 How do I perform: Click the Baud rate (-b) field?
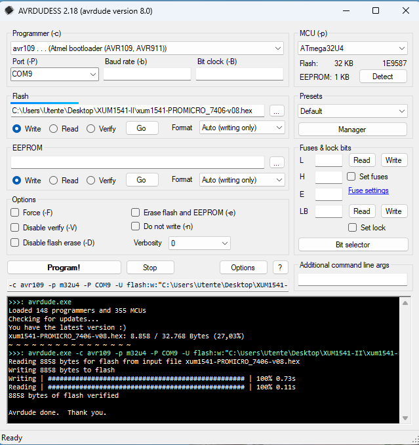coord(147,75)
